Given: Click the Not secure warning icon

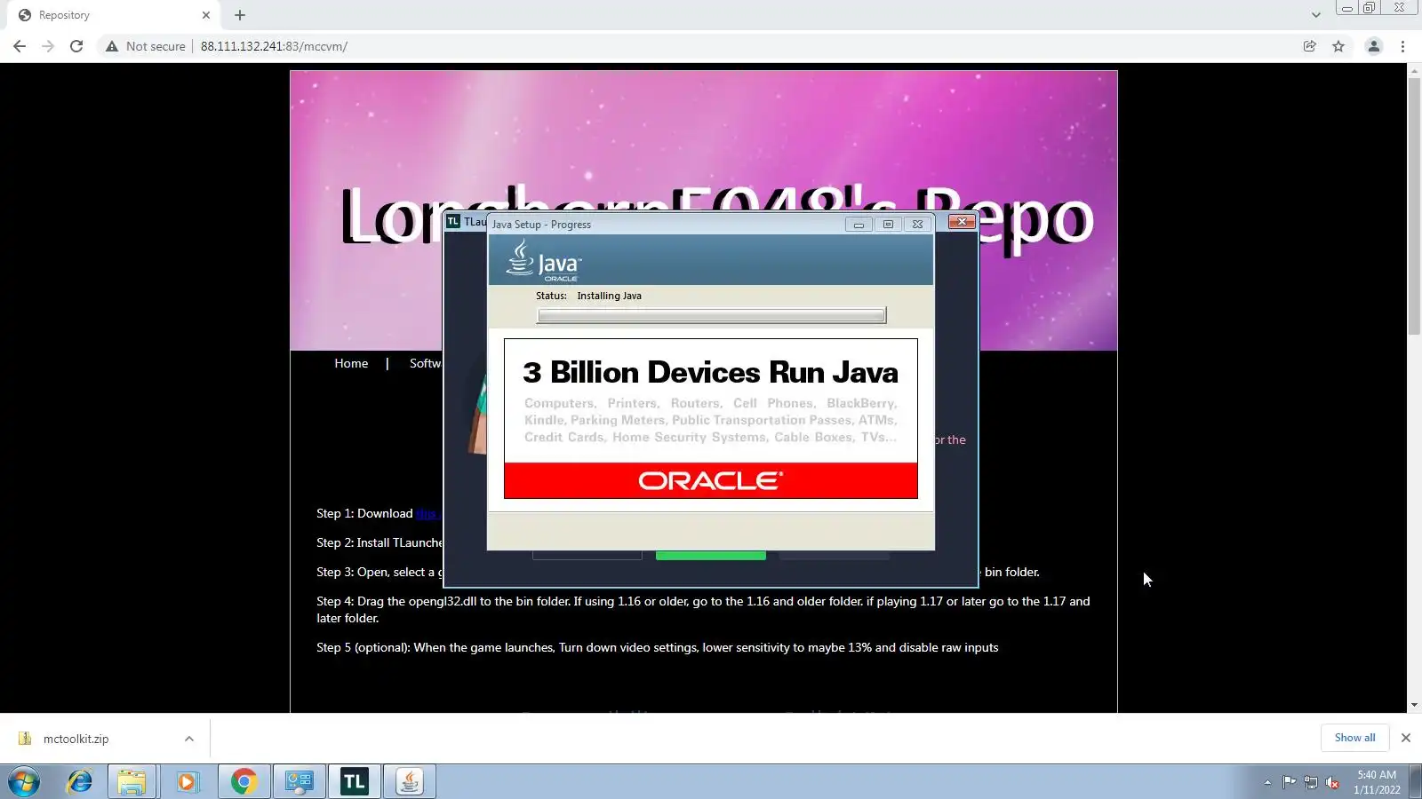Looking at the screenshot, I should 112,46.
